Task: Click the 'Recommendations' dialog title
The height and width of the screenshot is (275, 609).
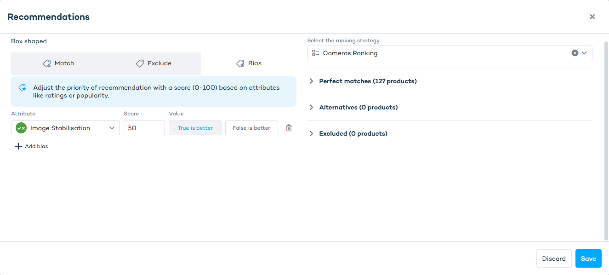Action: click(49, 17)
